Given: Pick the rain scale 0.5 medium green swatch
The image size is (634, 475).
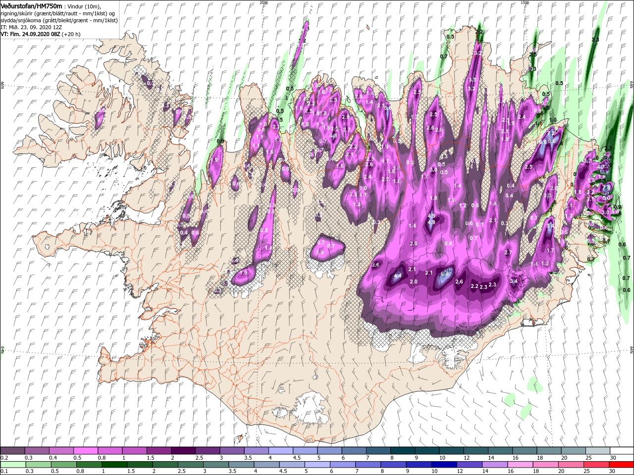Looking at the screenshot, I should 63,465.
